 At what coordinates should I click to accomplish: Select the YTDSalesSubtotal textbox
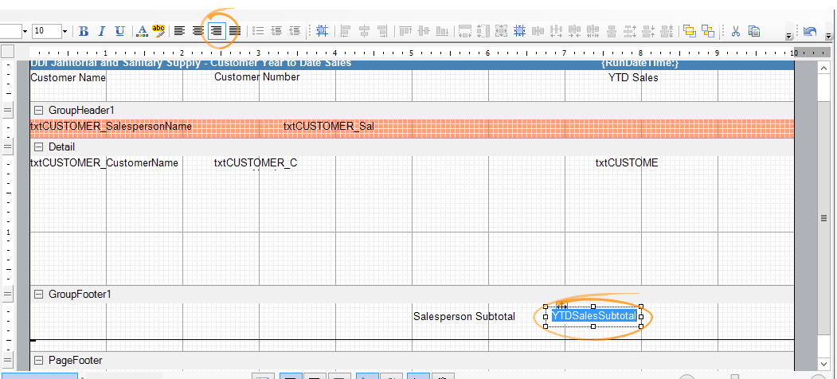pos(593,316)
